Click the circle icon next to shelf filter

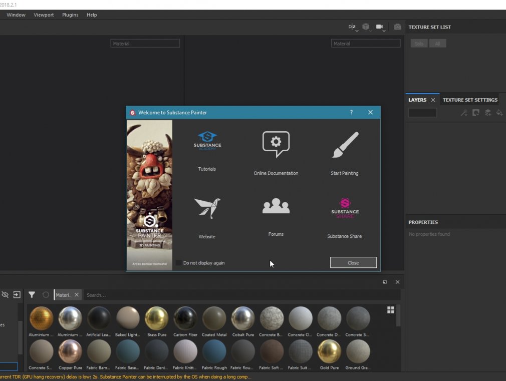click(x=46, y=294)
